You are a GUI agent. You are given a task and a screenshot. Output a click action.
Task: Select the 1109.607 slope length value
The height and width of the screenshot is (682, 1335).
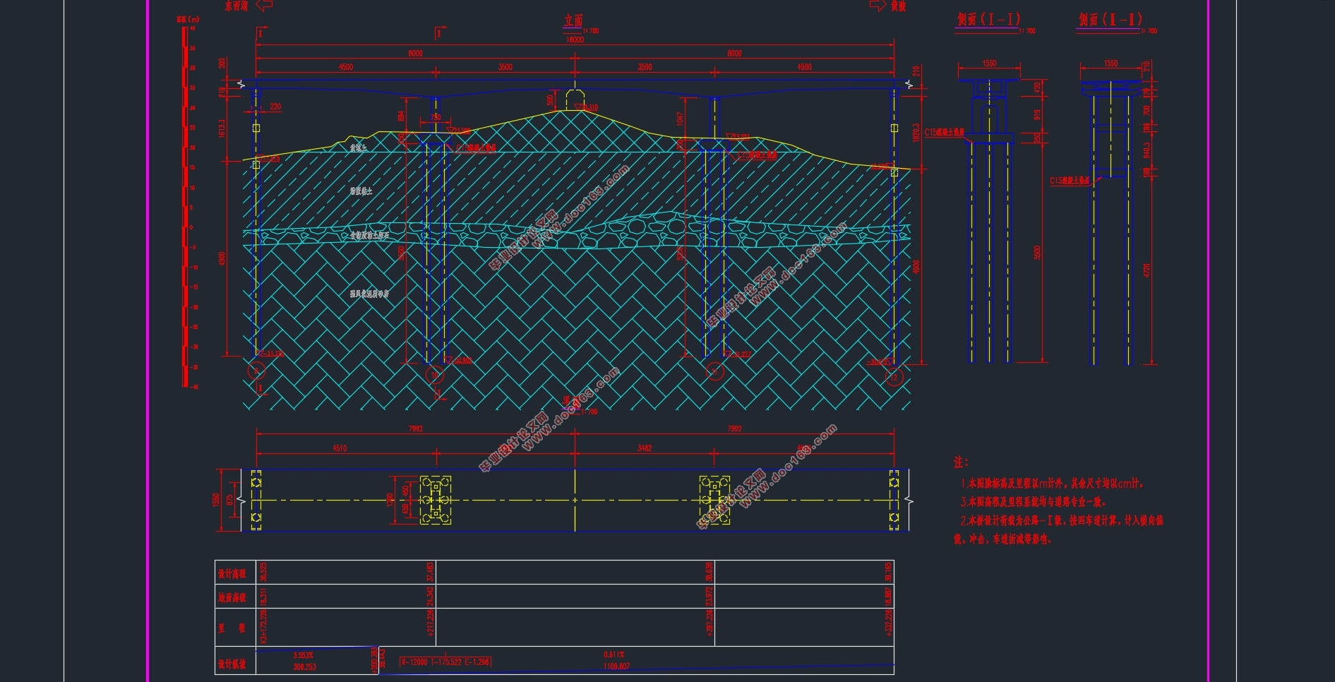(x=617, y=666)
